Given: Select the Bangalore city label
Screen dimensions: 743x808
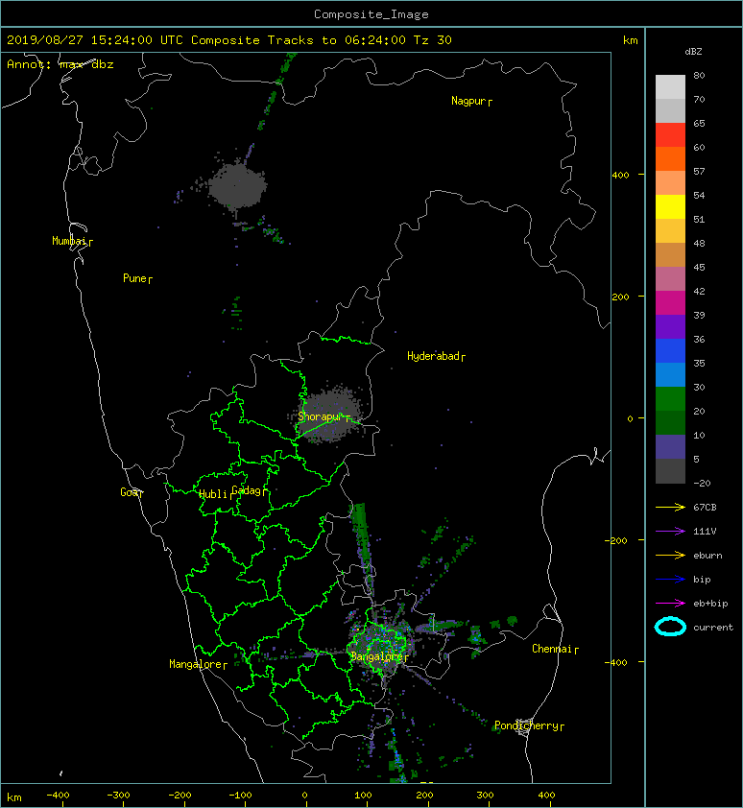Looking at the screenshot, I should (376, 656).
